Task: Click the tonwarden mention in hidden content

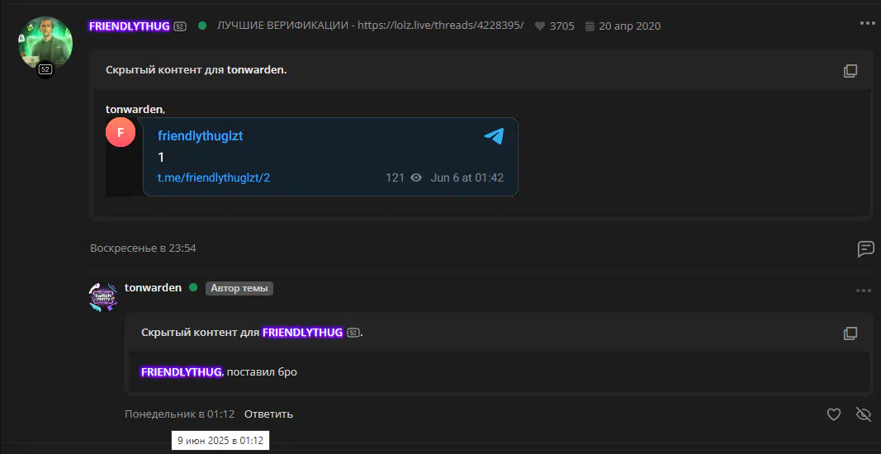Action: (x=135, y=108)
